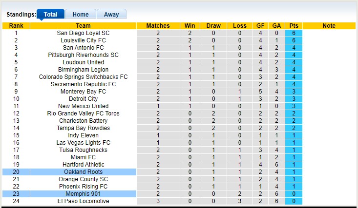The width and height of the screenshot is (358, 208).
Task: Click the San Diego Loyal SC team link
Action: pyautogui.click(x=83, y=33)
